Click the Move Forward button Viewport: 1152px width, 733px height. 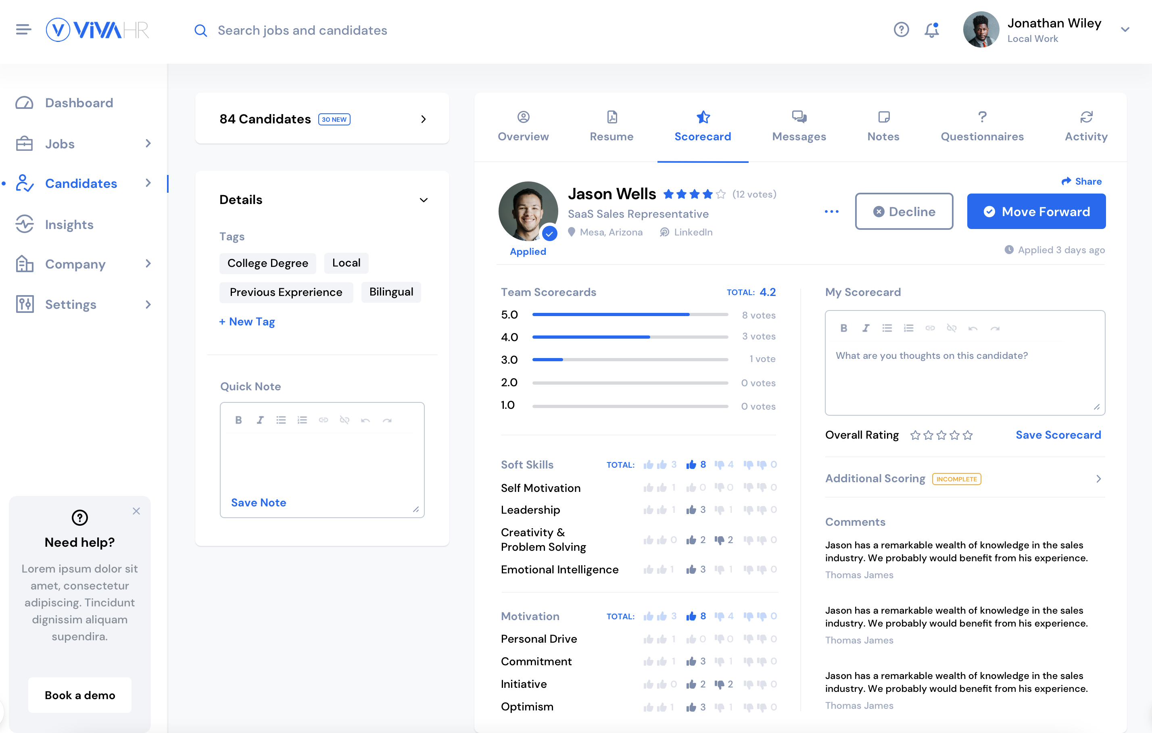click(1036, 211)
